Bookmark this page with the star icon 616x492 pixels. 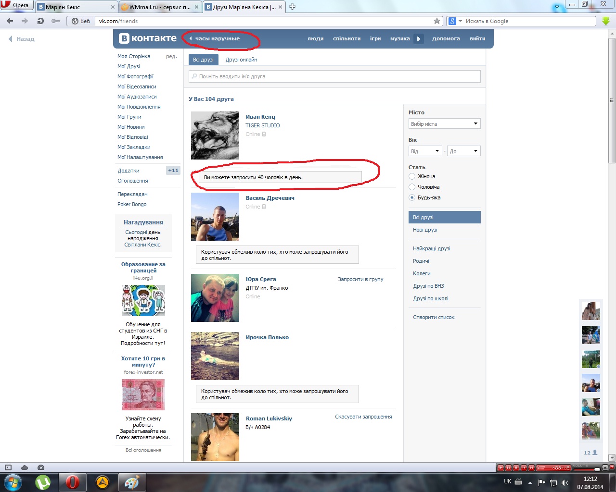coord(437,21)
